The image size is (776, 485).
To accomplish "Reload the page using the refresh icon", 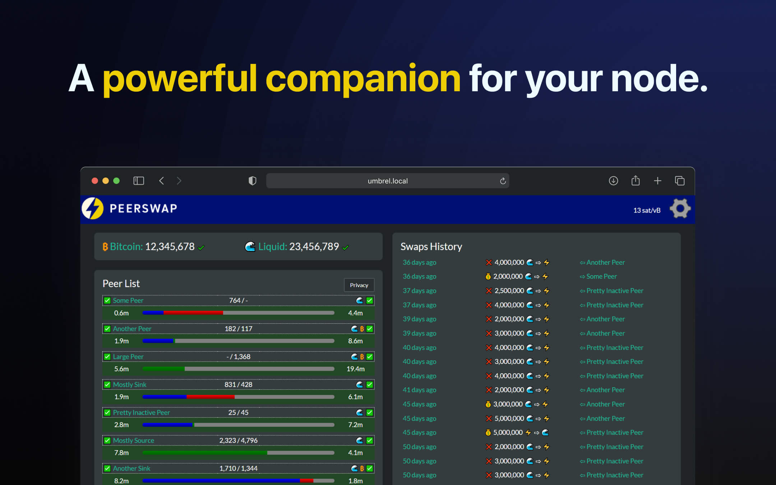I will [x=502, y=181].
